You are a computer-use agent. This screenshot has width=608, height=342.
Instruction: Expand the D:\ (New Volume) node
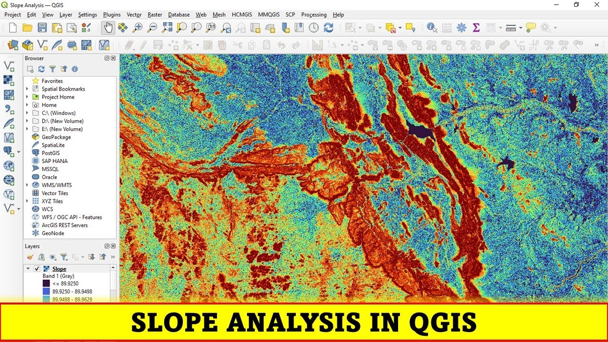point(27,121)
